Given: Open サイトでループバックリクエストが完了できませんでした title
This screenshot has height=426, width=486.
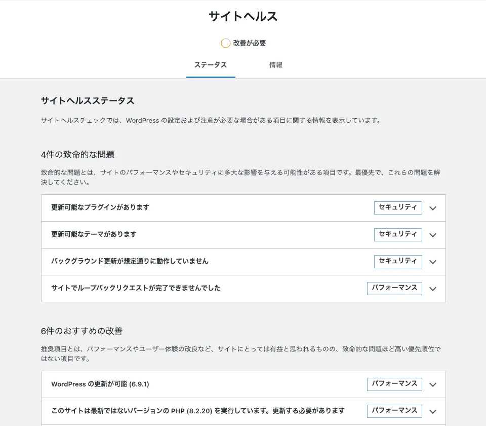Looking at the screenshot, I should 136,288.
